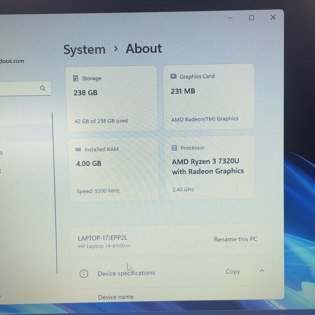Select the LAPTOP-17JEPP2L device name text
Image resolution: width=315 pixels, height=315 pixels.
point(102,238)
